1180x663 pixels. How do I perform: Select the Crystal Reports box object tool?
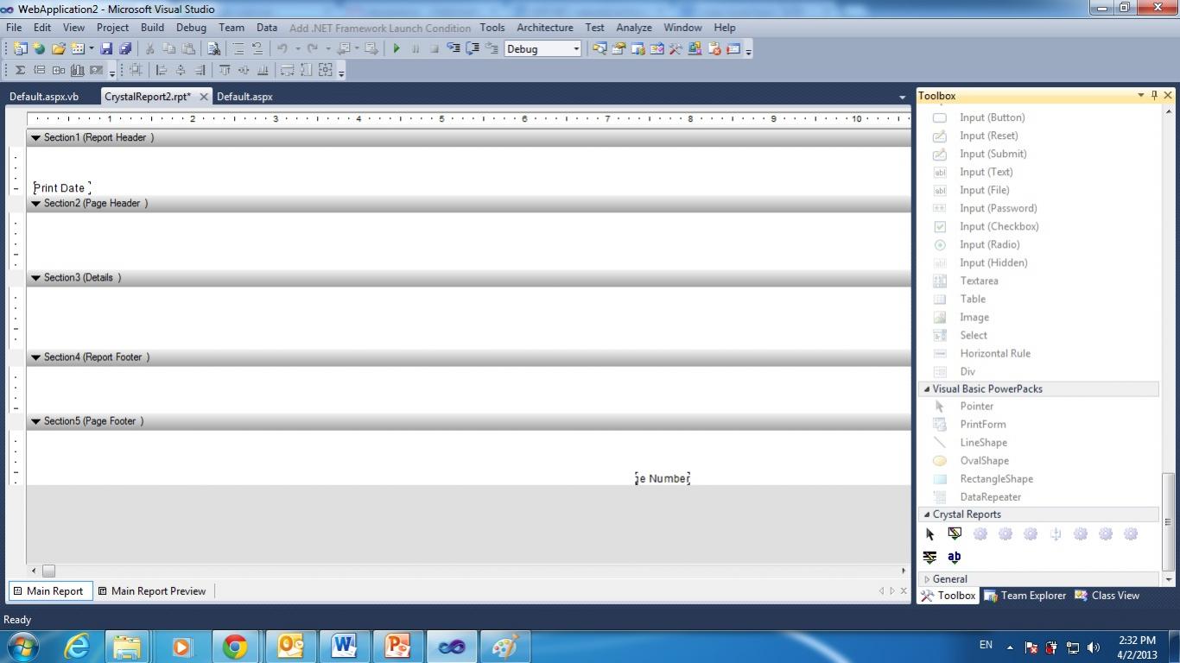pos(955,534)
